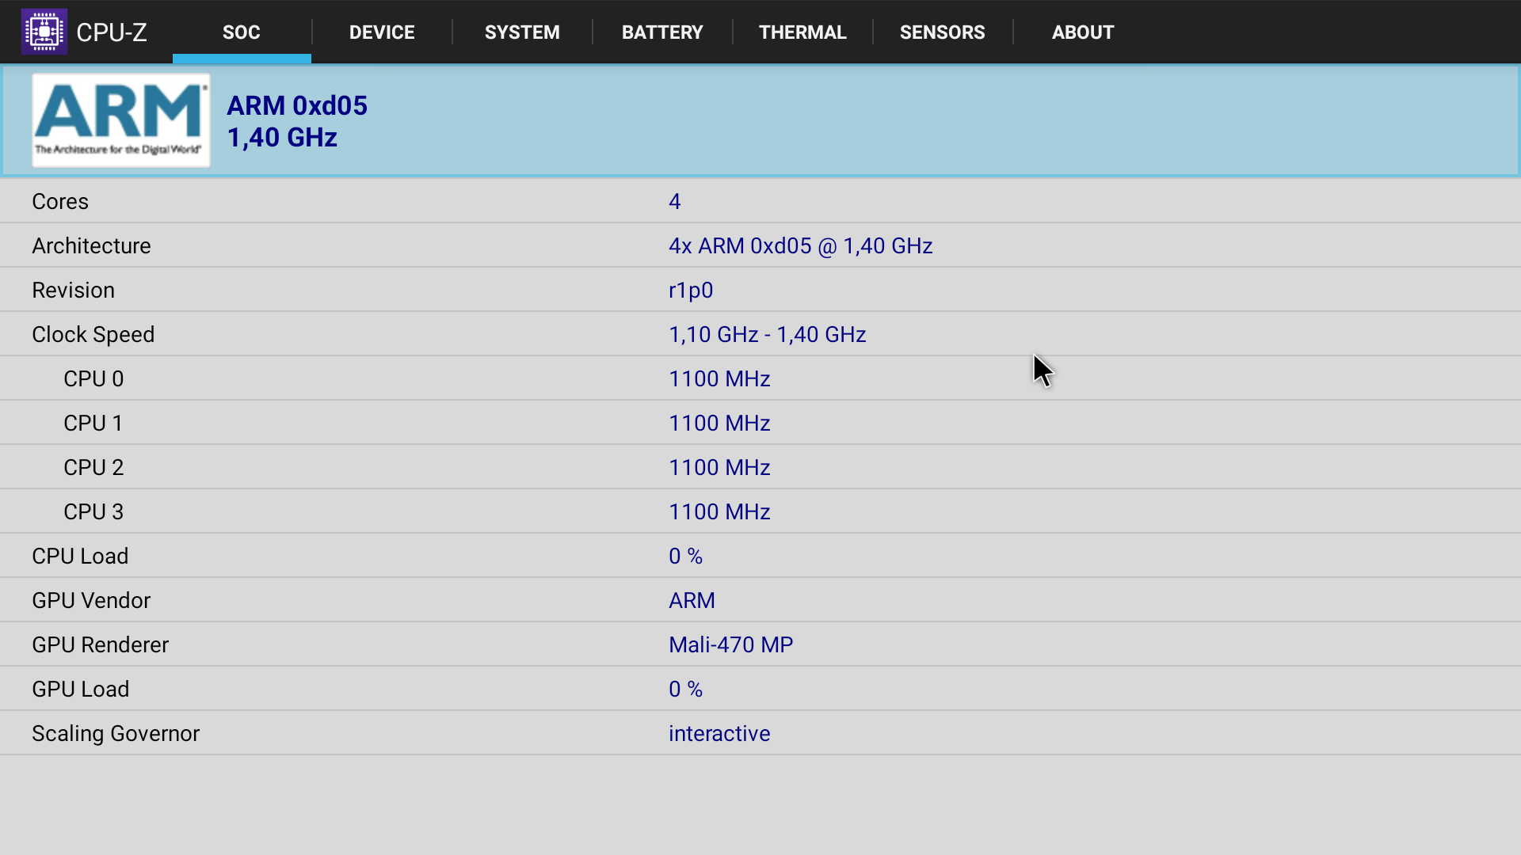Show the ABOUT tab

coord(1083,32)
